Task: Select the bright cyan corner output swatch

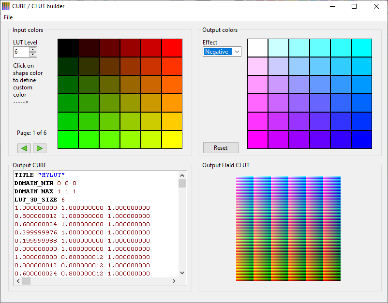Action: [362, 48]
